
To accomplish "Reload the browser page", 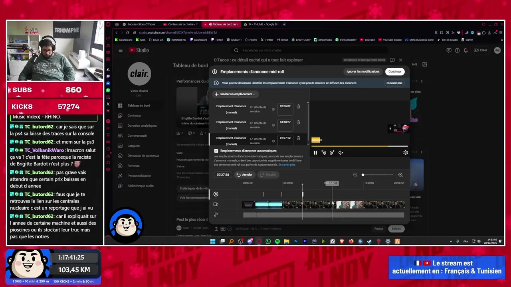I will click(x=128, y=33).
